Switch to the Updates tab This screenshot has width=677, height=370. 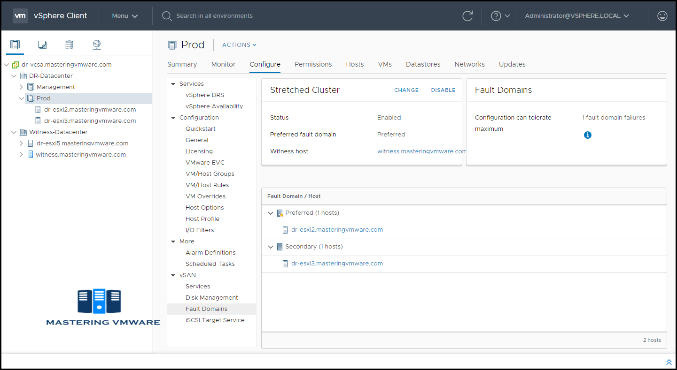tap(512, 64)
